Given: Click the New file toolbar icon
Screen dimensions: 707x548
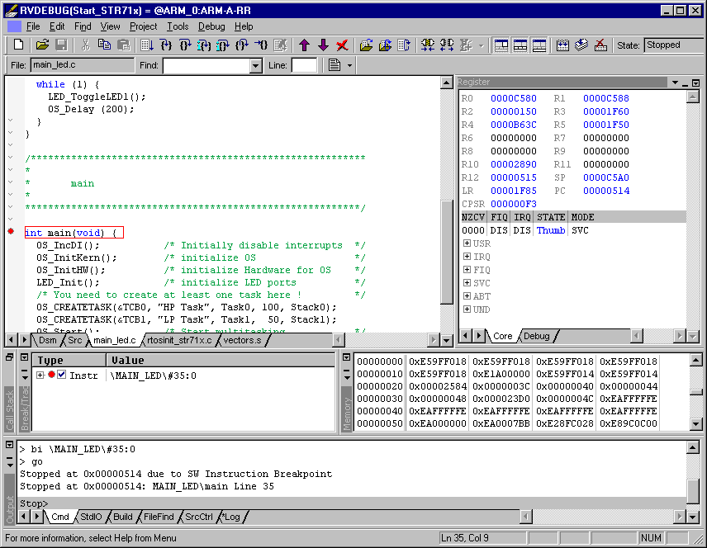Looking at the screenshot, I should 17,45.
